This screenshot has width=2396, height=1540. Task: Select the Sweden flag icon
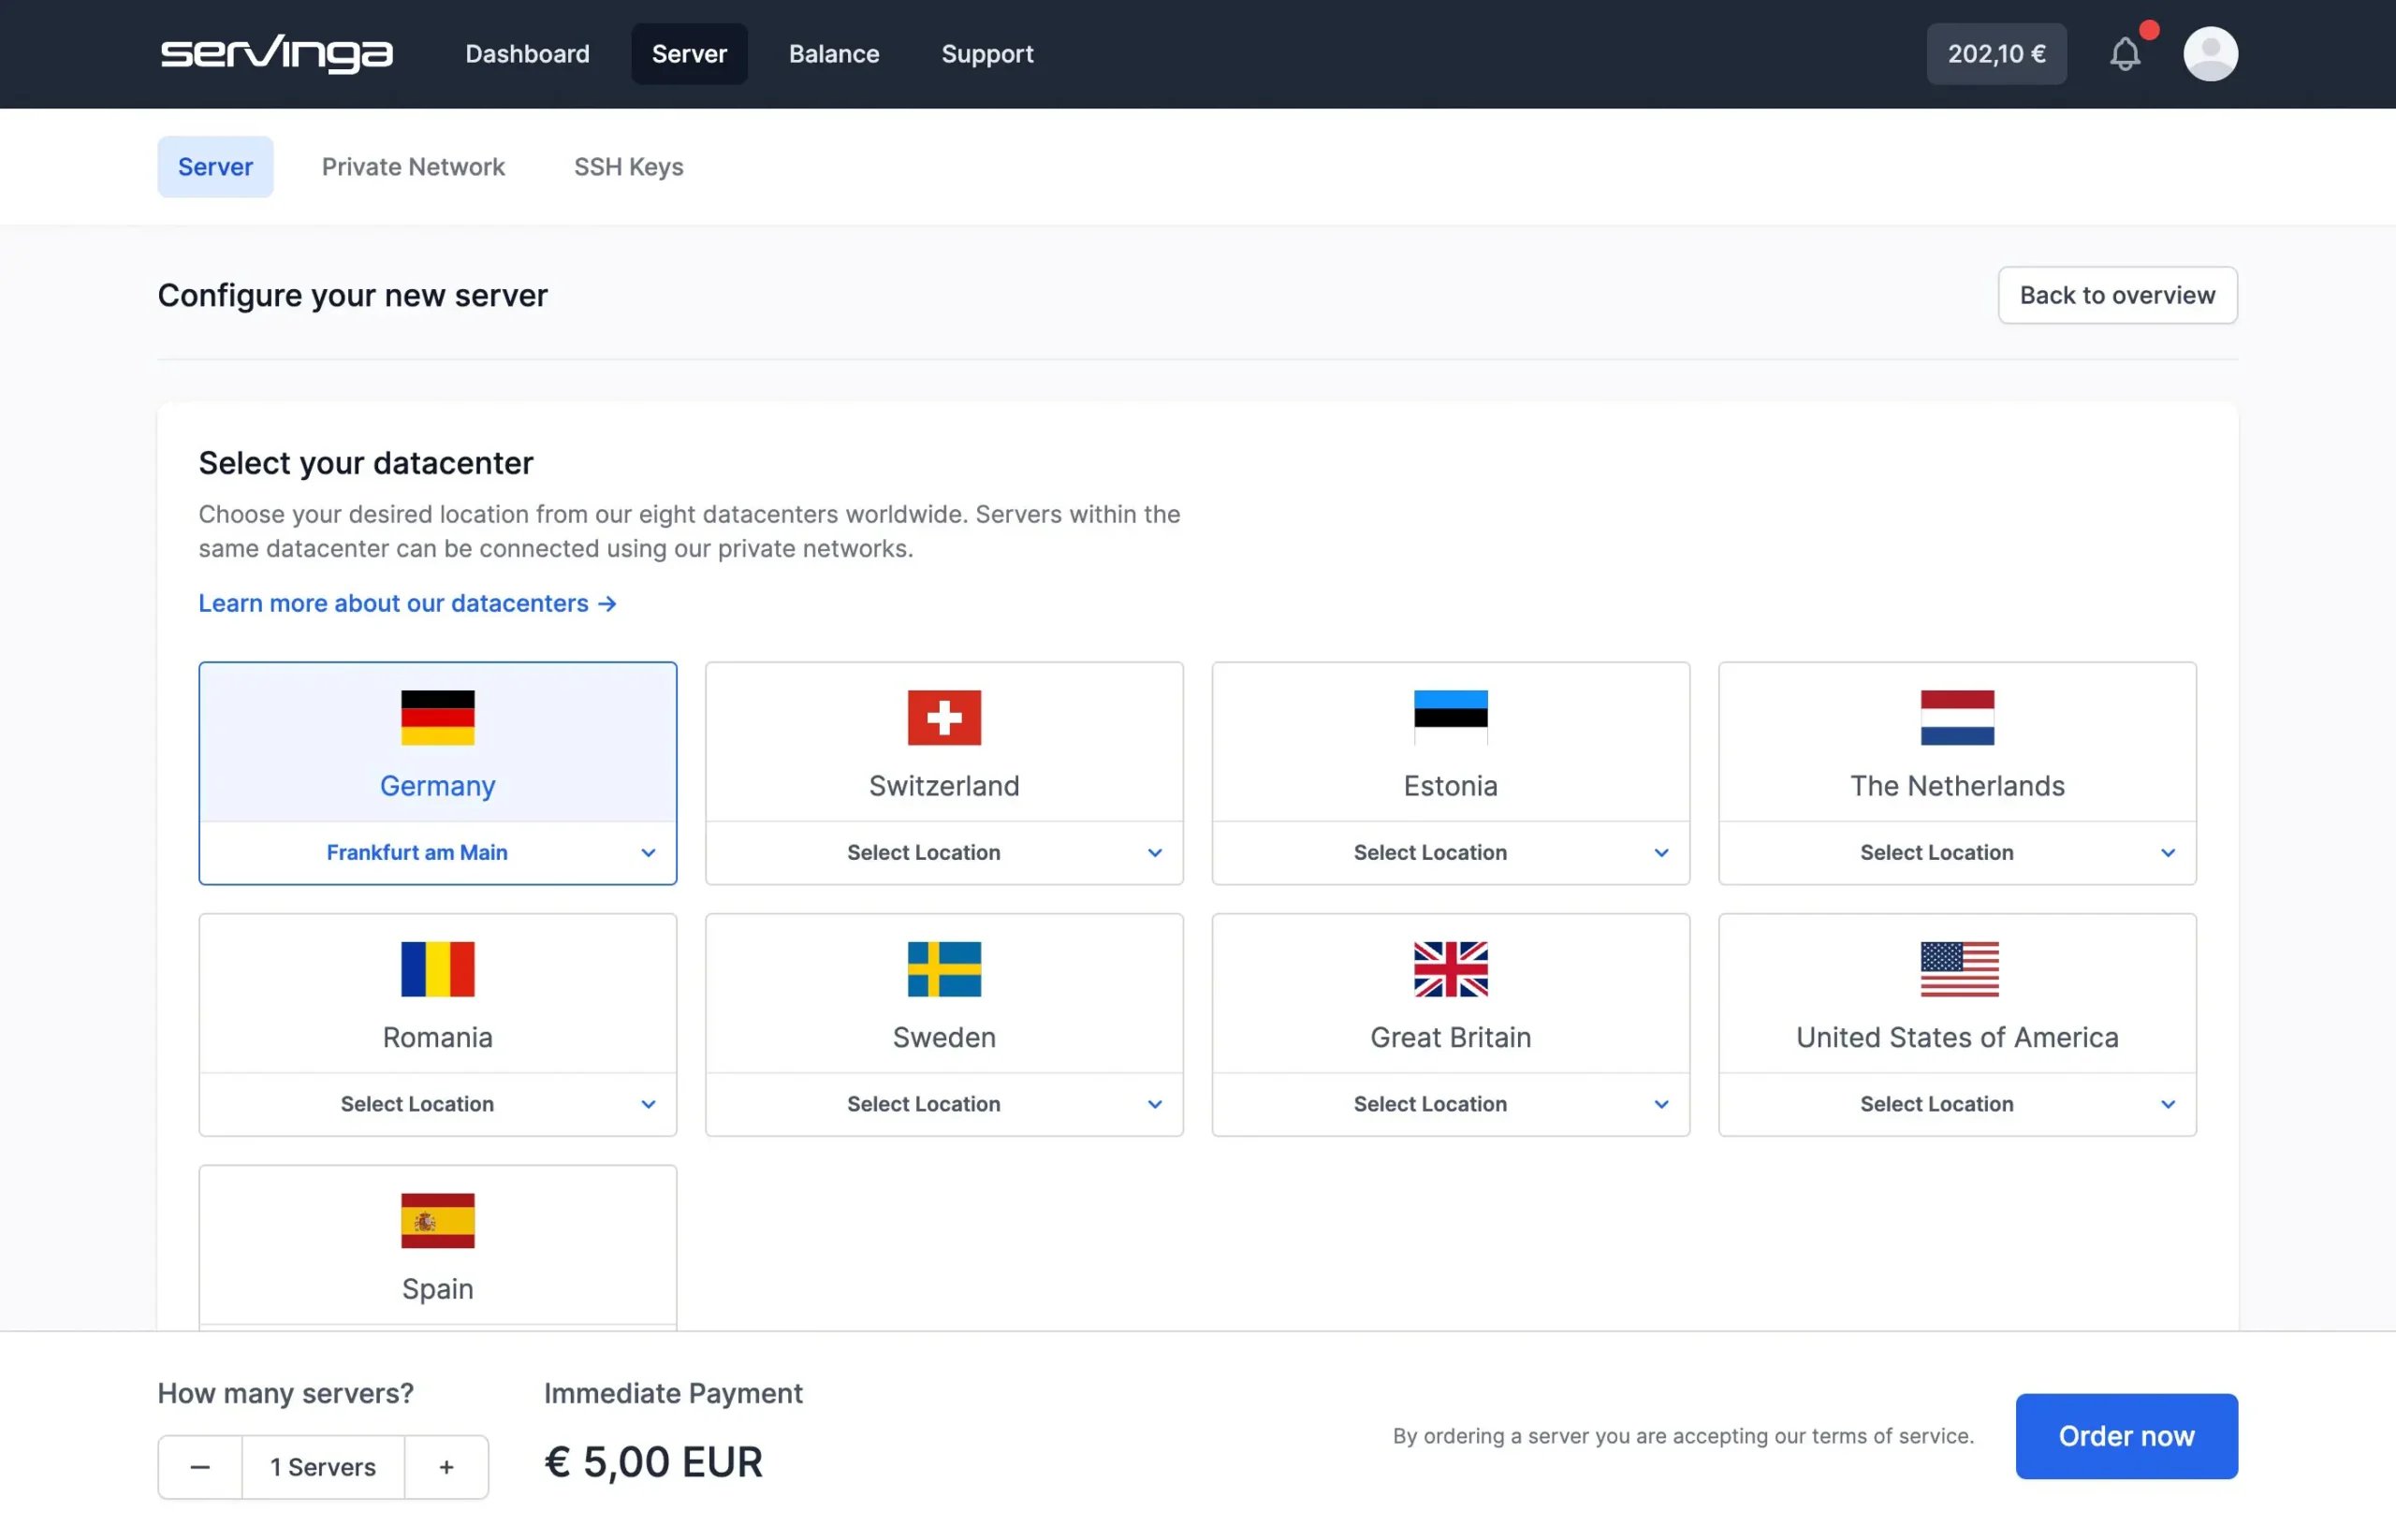coord(944,969)
